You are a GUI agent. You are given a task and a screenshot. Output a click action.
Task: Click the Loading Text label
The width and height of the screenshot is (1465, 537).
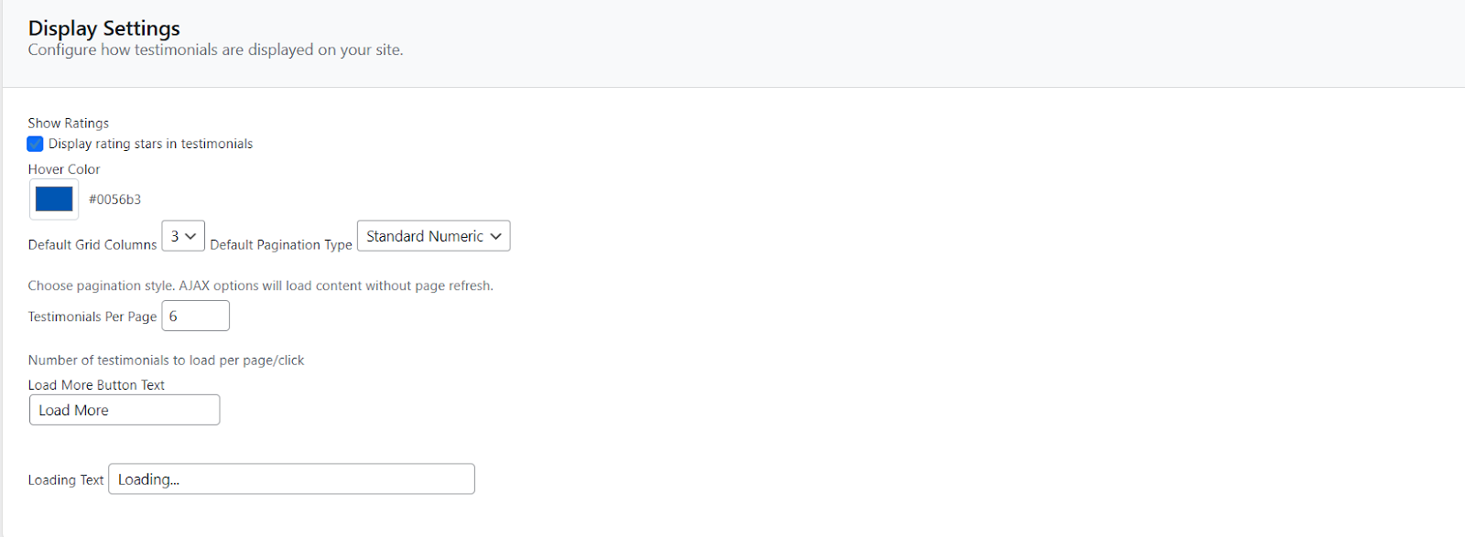[x=66, y=479]
